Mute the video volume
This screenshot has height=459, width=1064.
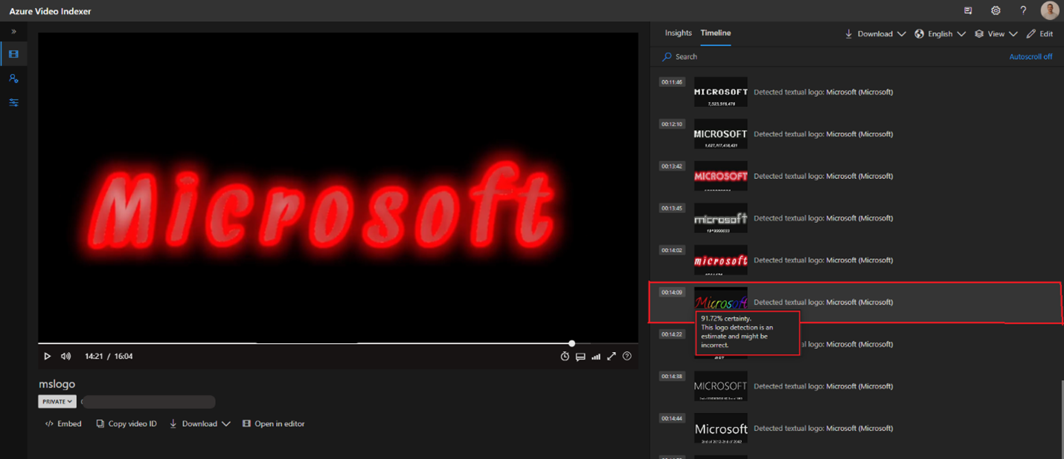(x=66, y=357)
